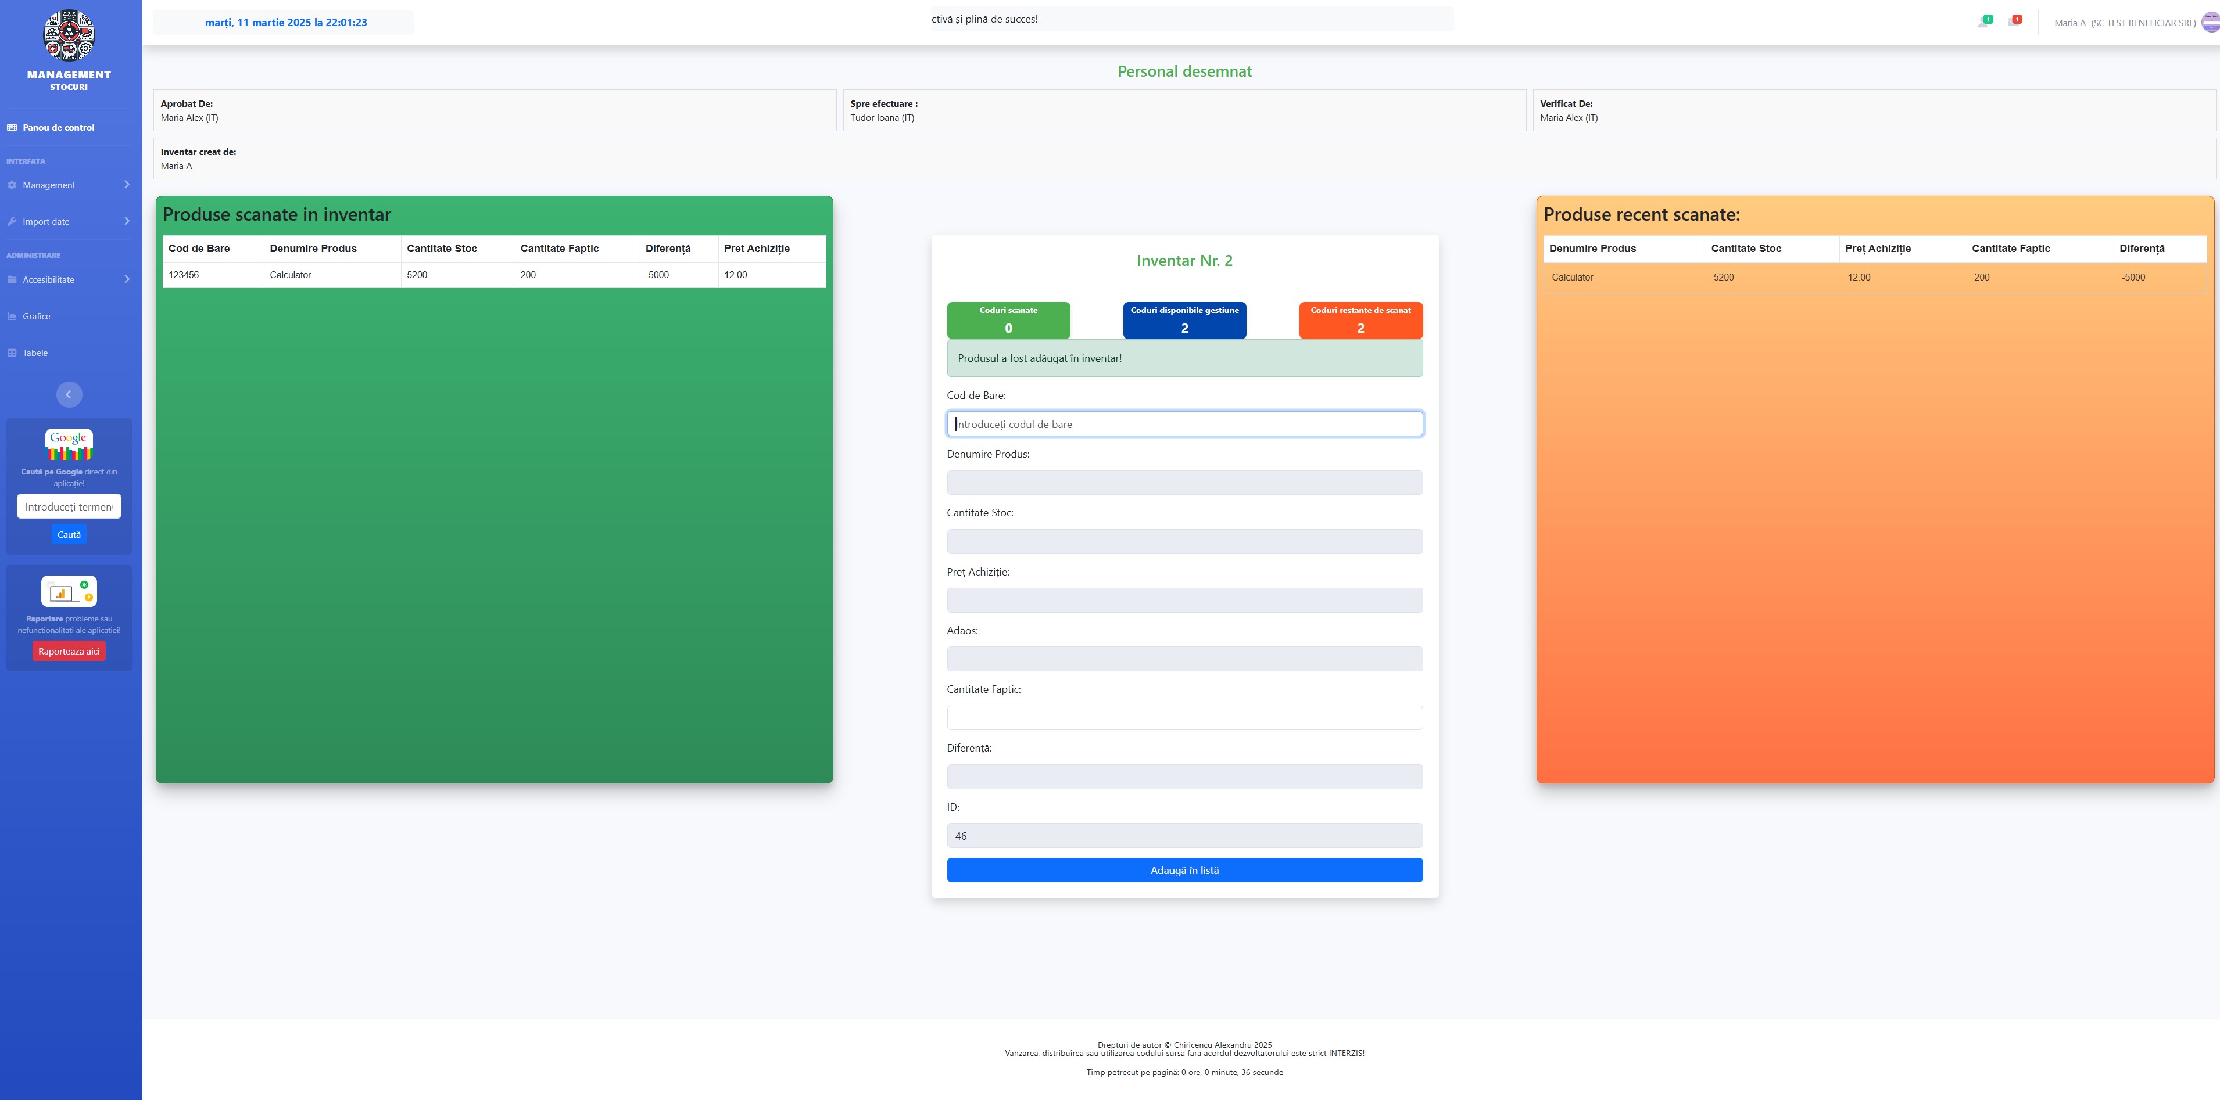Focus the Cod de Bare input field
This screenshot has width=2220, height=1100.
[x=1184, y=424]
